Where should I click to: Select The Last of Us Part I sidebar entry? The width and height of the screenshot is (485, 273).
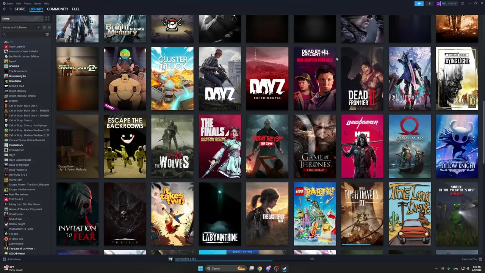pos(22,249)
